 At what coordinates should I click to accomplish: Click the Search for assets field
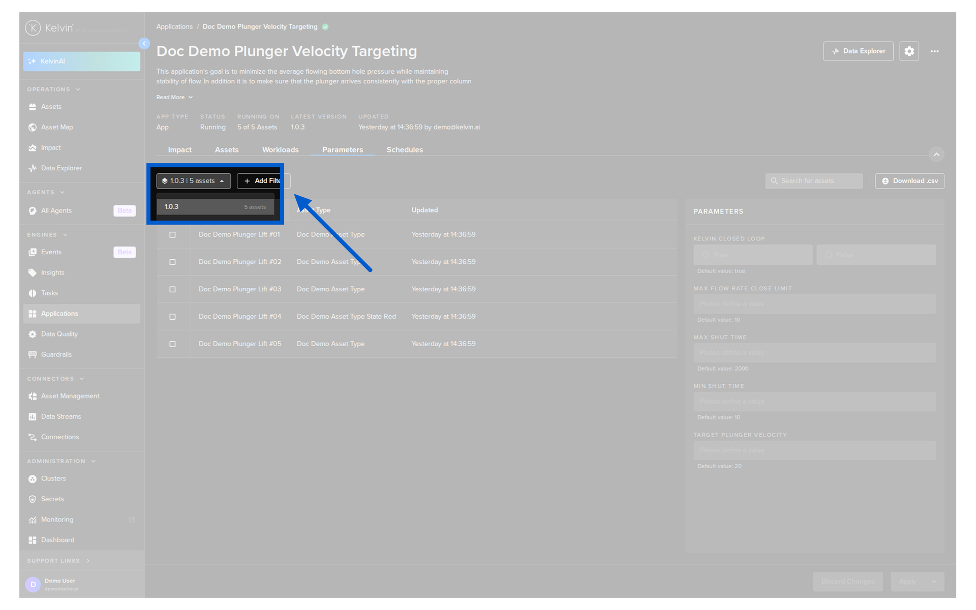(x=814, y=181)
